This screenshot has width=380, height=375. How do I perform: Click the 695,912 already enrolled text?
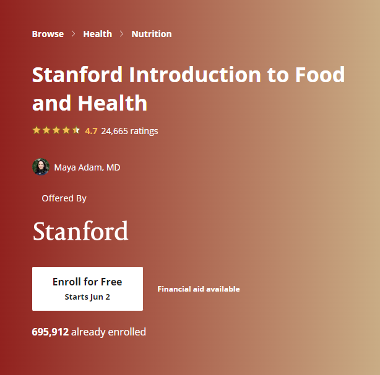tap(89, 332)
